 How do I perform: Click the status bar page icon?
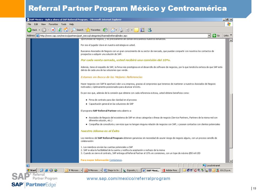[28, 165]
